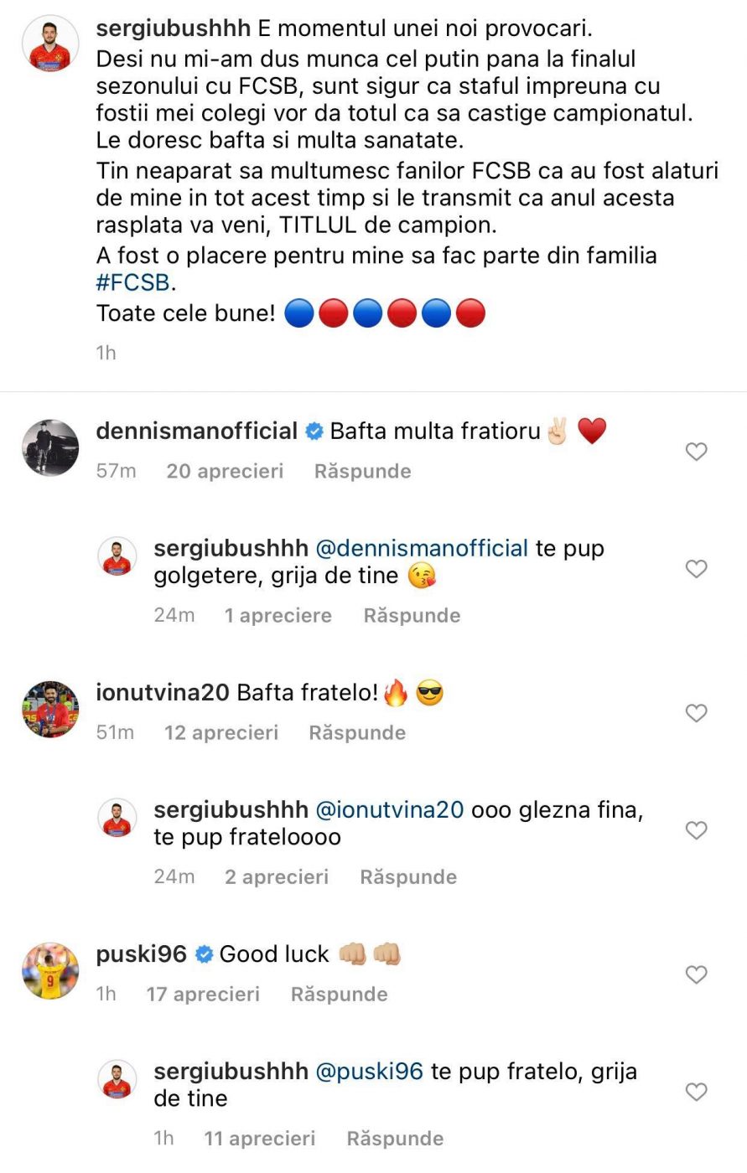Like dennismanofficial's comment with the heart
The height and width of the screenshot is (1173, 747).
coord(697,452)
